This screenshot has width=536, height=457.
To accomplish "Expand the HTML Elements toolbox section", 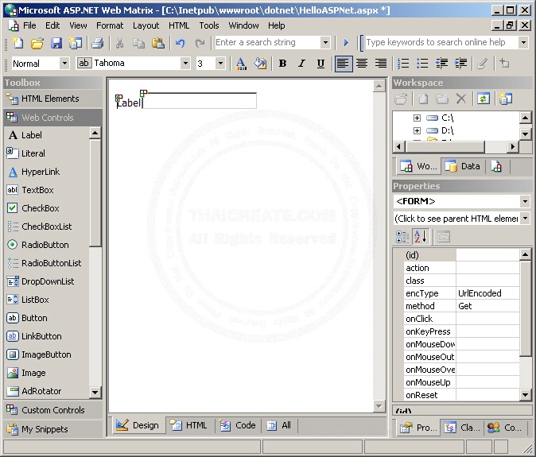I will 53,99.
